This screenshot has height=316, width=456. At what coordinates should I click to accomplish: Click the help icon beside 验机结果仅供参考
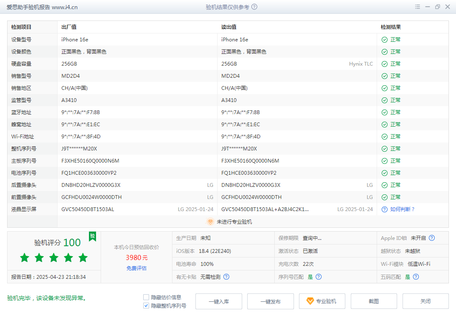tap(254, 7)
